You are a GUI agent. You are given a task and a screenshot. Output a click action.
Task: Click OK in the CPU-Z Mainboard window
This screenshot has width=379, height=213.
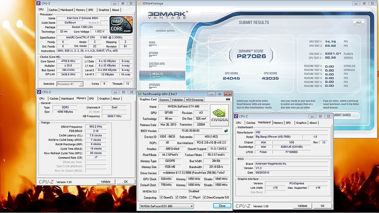322,206
